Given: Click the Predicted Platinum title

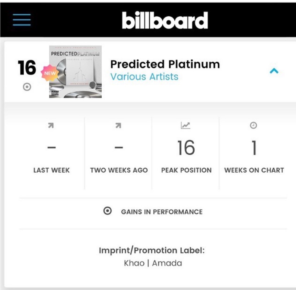Looking at the screenshot, I should coord(165,64).
